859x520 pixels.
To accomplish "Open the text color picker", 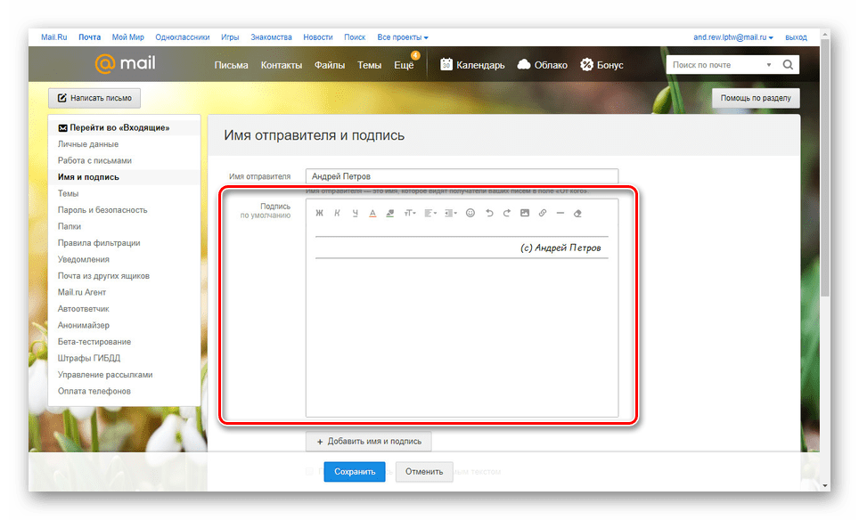I will pyautogui.click(x=372, y=213).
